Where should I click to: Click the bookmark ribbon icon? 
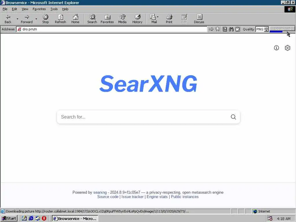coord(217,29)
